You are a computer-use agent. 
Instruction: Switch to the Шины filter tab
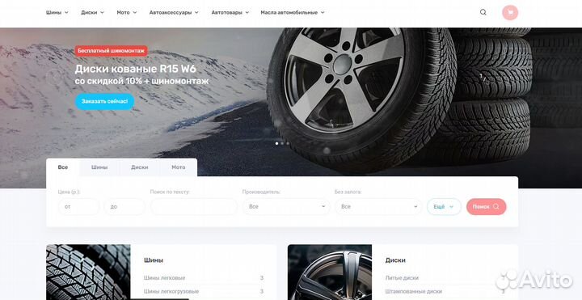point(99,167)
